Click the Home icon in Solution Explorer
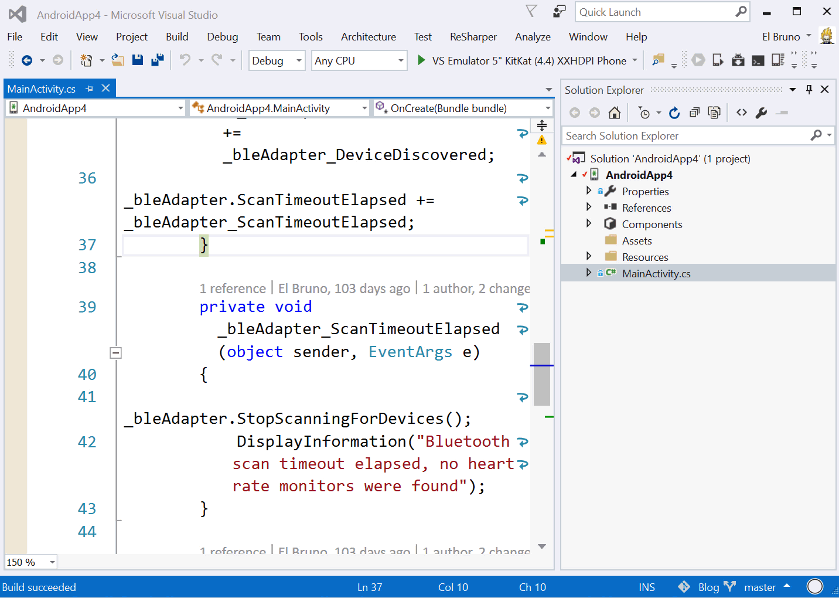 [614, 113]
